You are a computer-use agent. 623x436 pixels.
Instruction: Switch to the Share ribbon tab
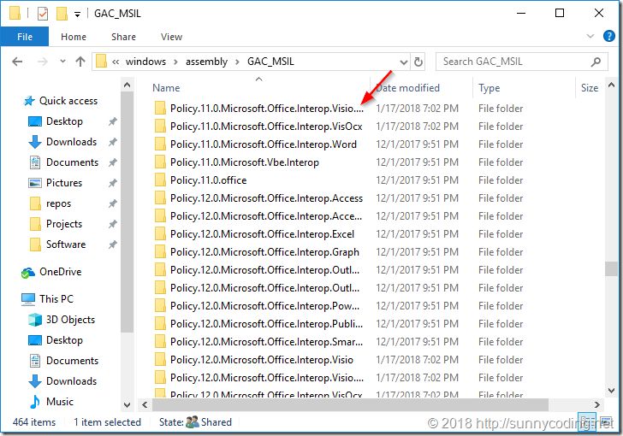pyautogui.click(x=123, y=37)
